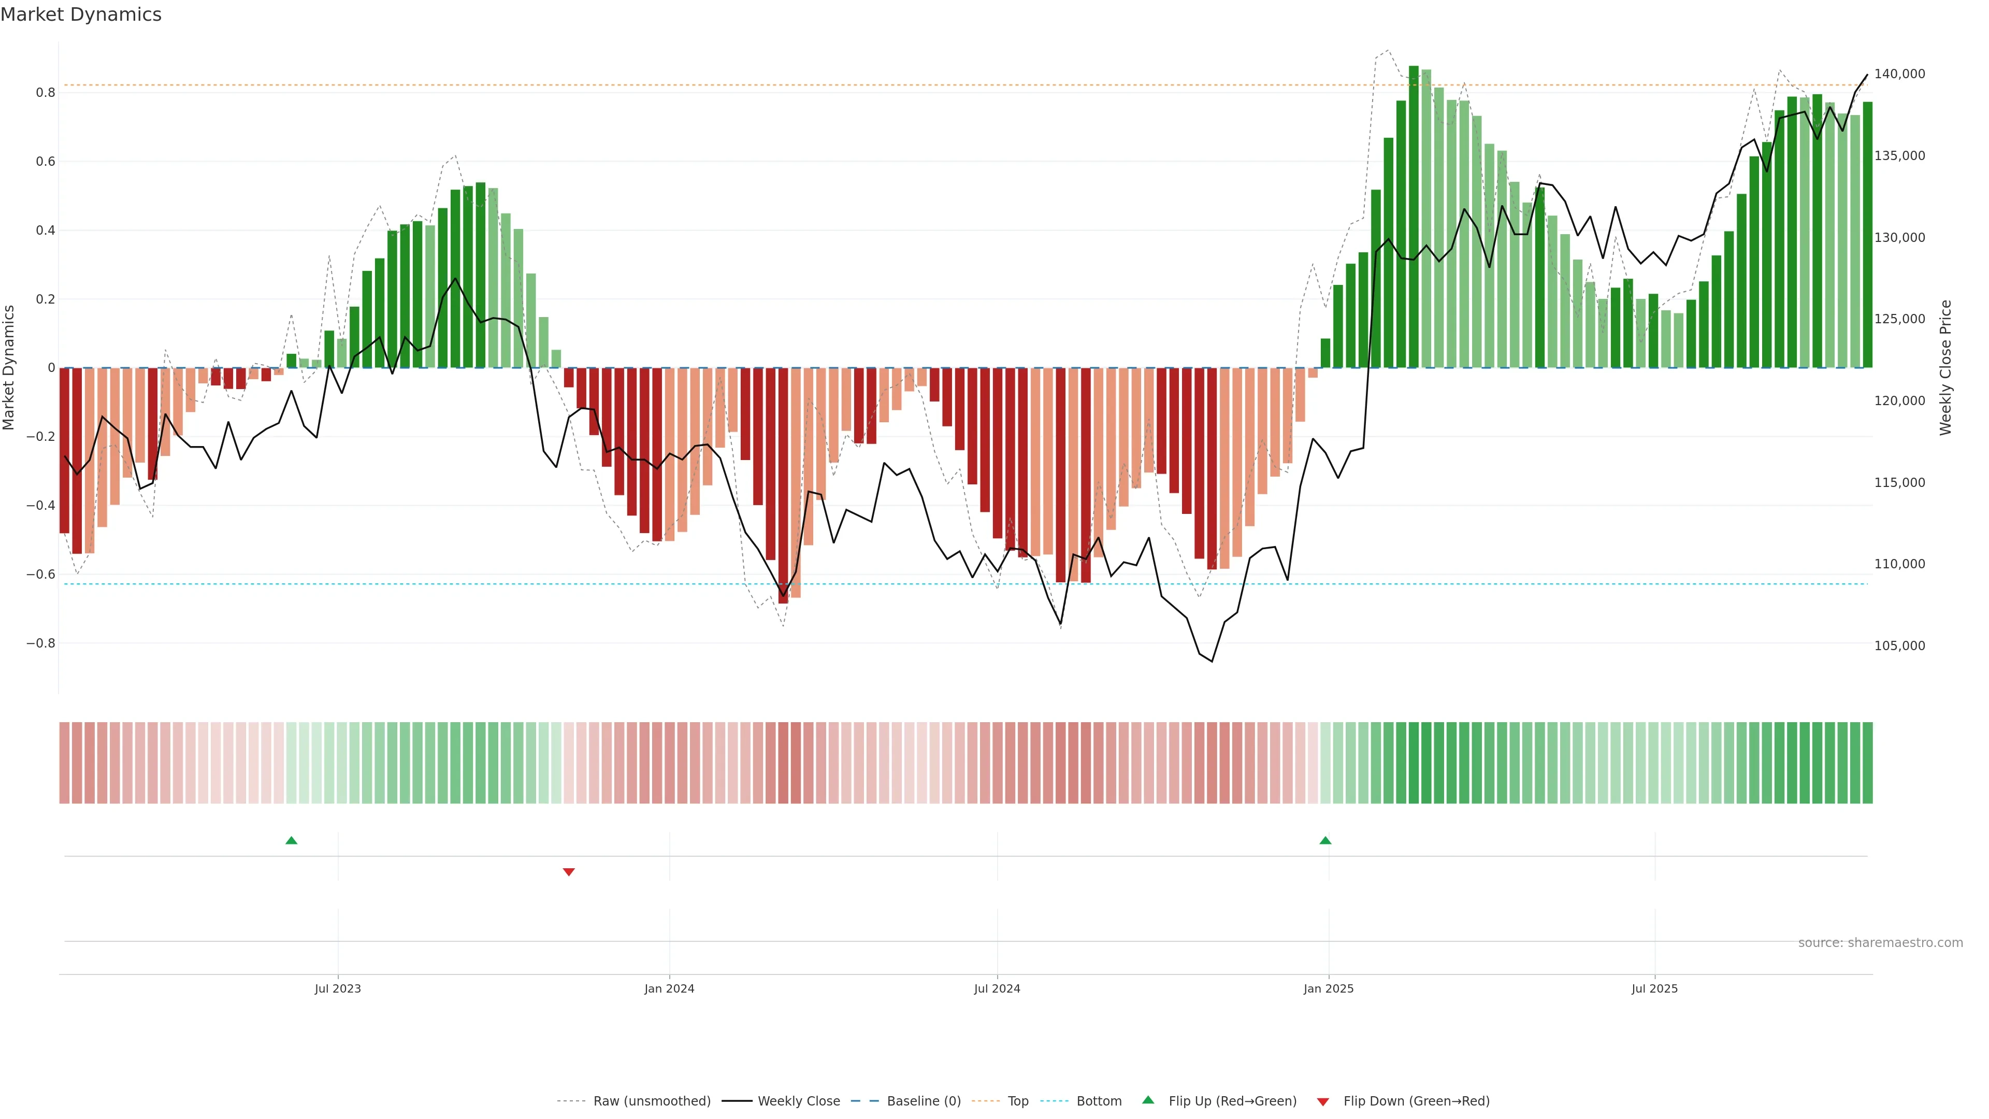Click the −0.8 left axis tick label
The image size is (1989, 1119).
pos(40,643)
